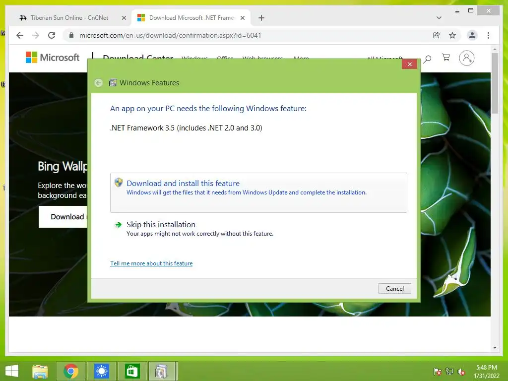Viewport: 508px width, 381px height.
Task: Click the page vertical scrollbar thumb
Action: (x=495, y=83)
